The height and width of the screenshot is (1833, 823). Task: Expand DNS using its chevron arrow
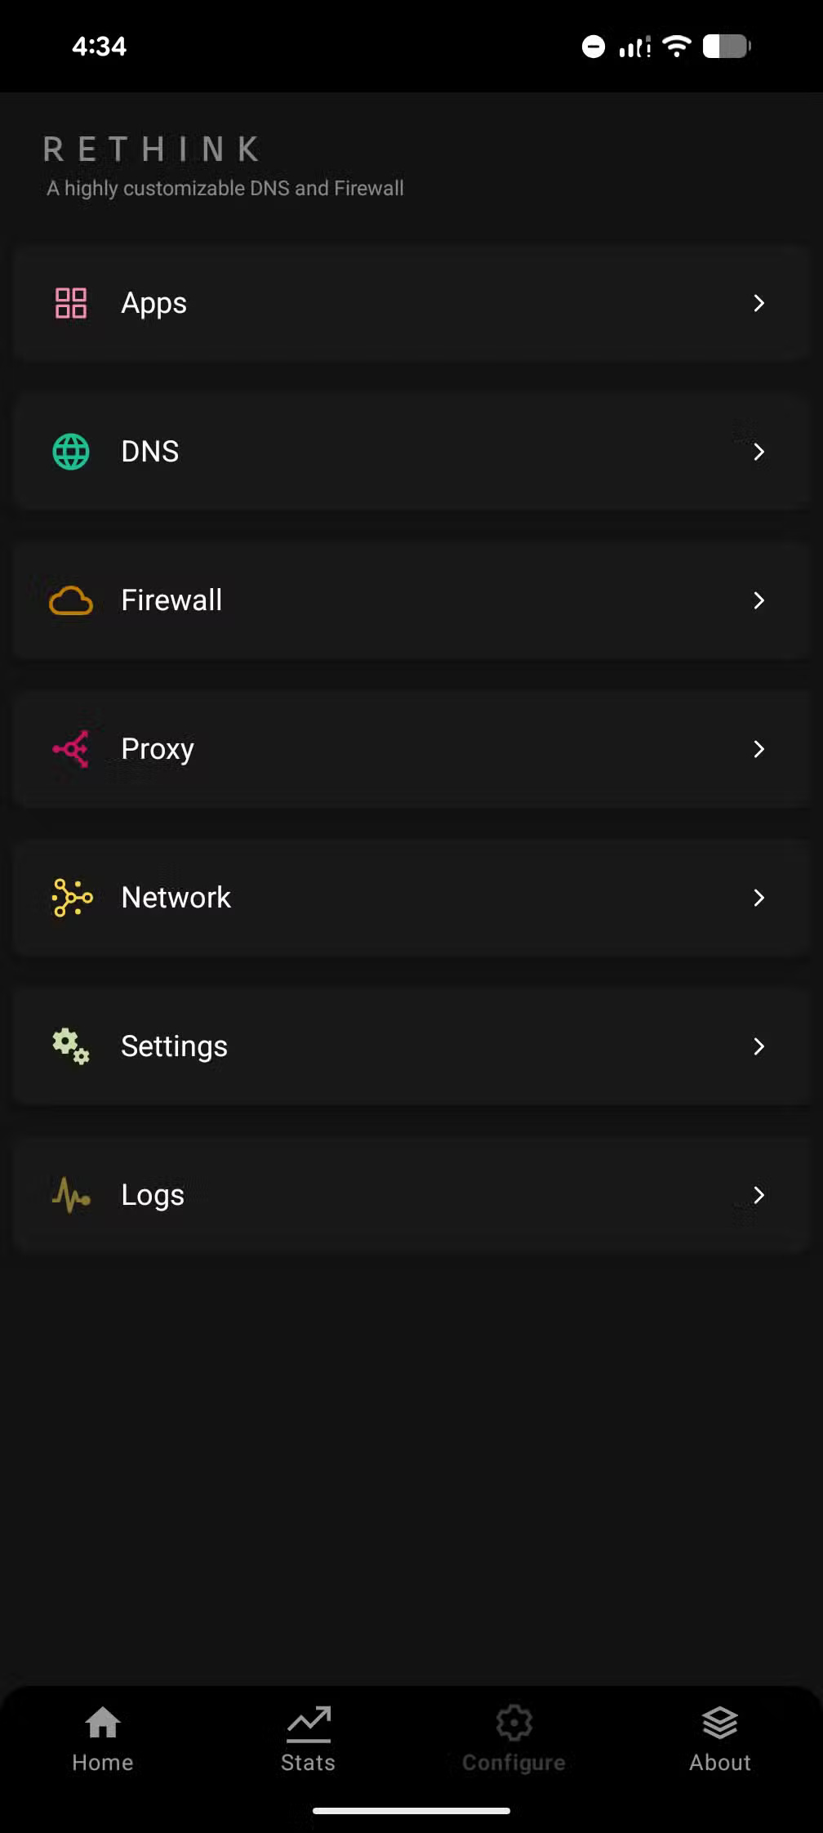pyautogui.click(x=758, y=452)
